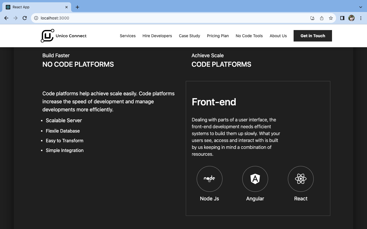Open the browser profile avatar
The height and width of the screenshot is (229, 367).
(x=351, y=18)
